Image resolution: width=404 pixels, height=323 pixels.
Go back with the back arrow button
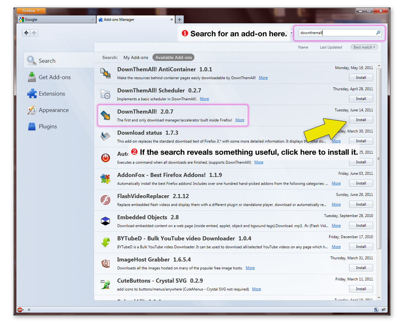[x=26, y=33]
